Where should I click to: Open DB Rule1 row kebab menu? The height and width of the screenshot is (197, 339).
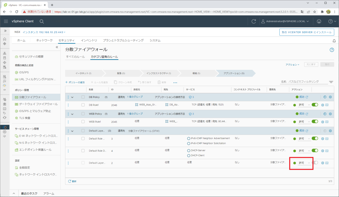68,105
